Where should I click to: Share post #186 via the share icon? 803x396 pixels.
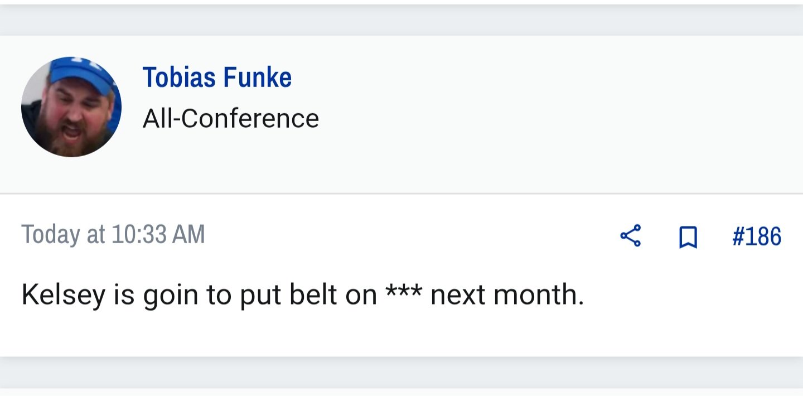[x=630, y=236]
